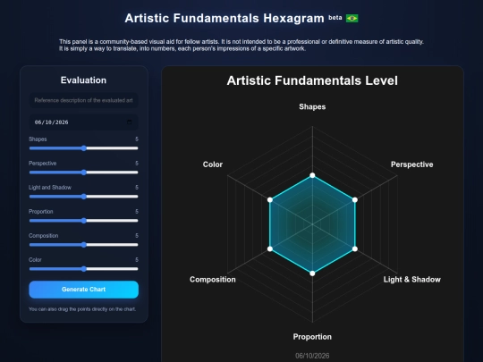Select the Composition data point on the chart
This screenshot has height=362, width=483.
270,248
